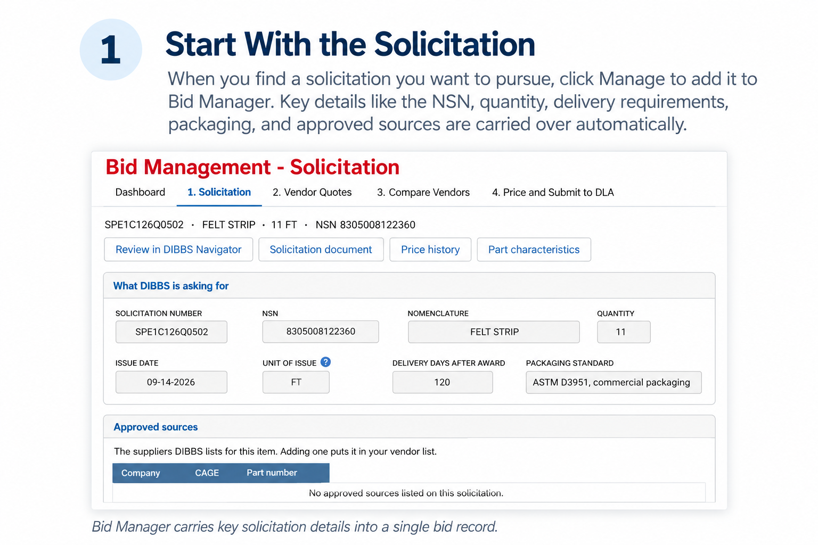Click the Unit of Issue FT field
The width and height of the screenshot is (818, 545).
(296, 382)
